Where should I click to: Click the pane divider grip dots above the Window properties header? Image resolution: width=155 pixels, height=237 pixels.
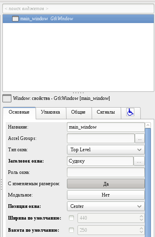point(78,93)
